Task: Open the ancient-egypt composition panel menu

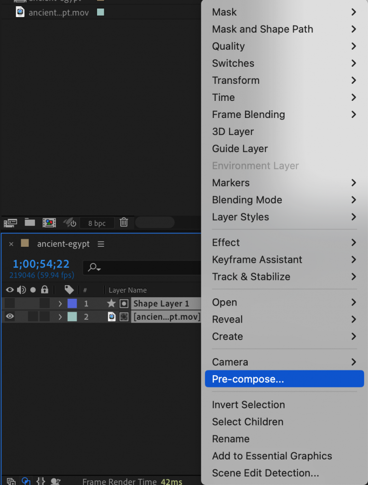Action: pos(100,243)
